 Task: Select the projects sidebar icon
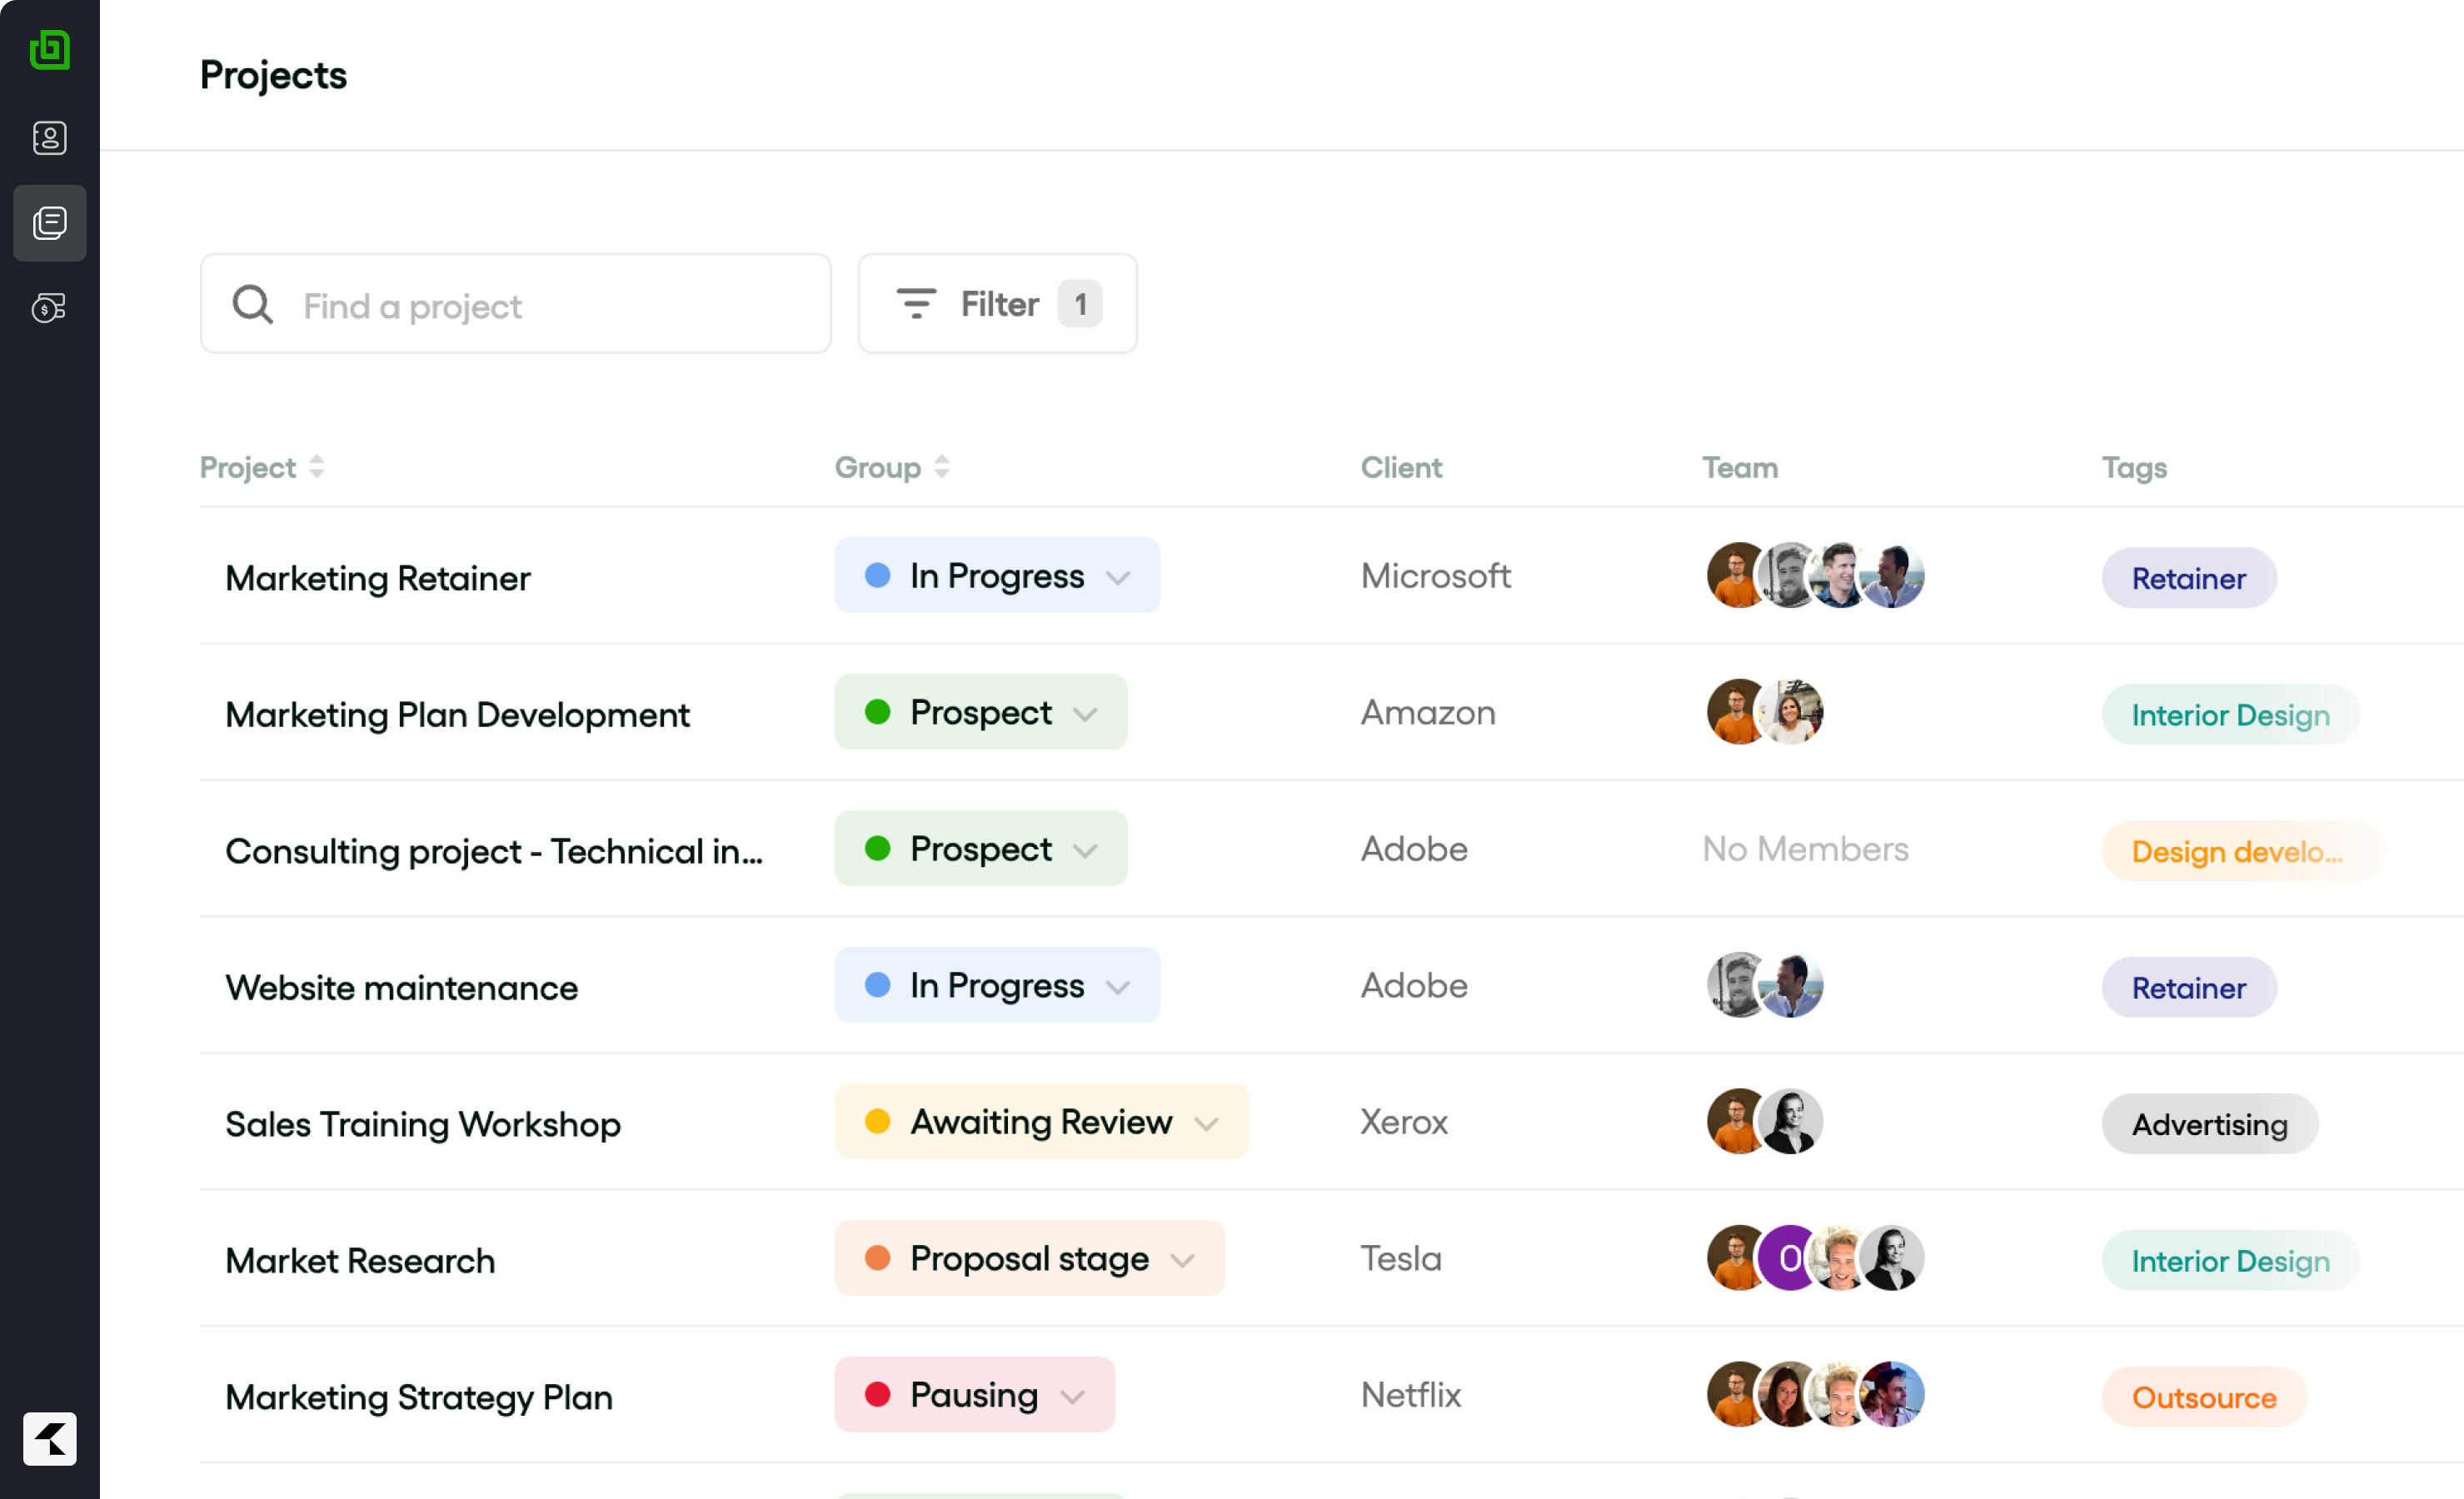click(x=49, y=223)
